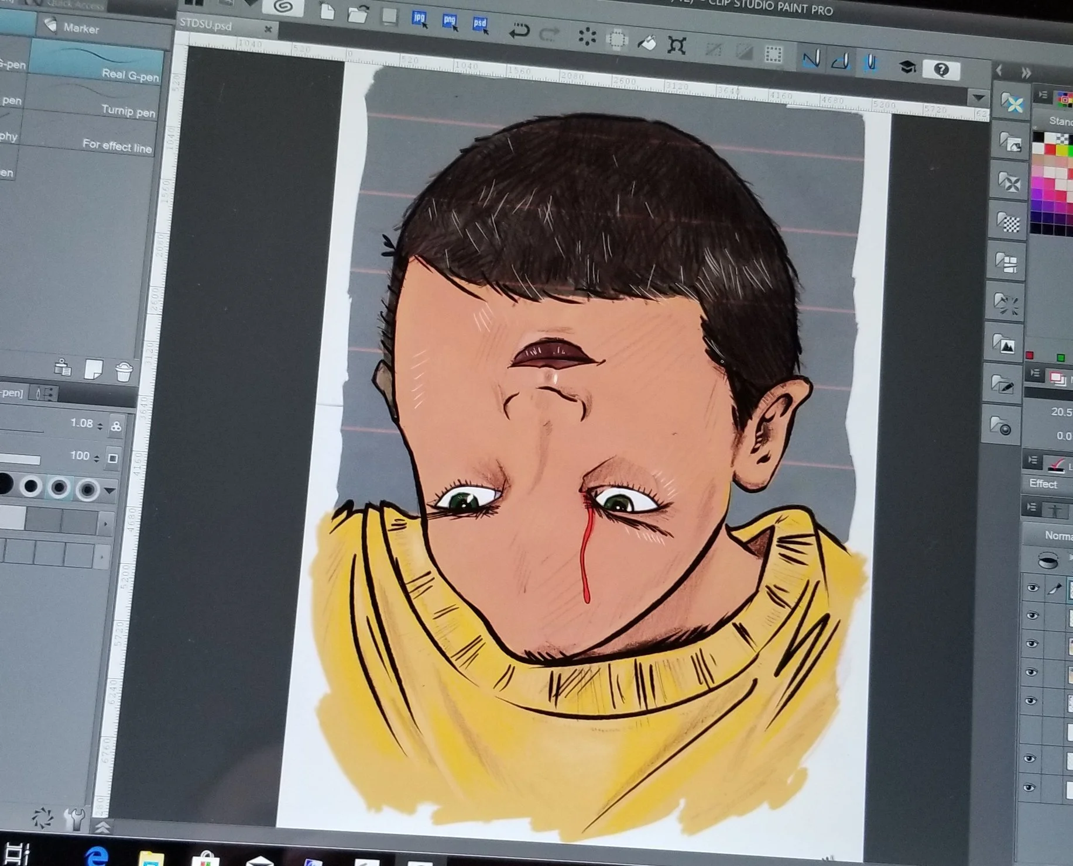Click the Scale/Rotate transform icon

[677, 46]
